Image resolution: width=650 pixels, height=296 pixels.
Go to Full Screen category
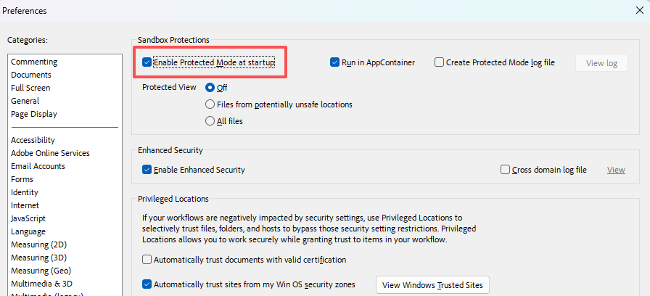(30, 88)
